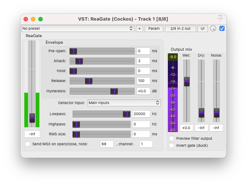Click the Wet +0.0 value field
Viewport: 247px width, 185px height.
click(186, 128)
